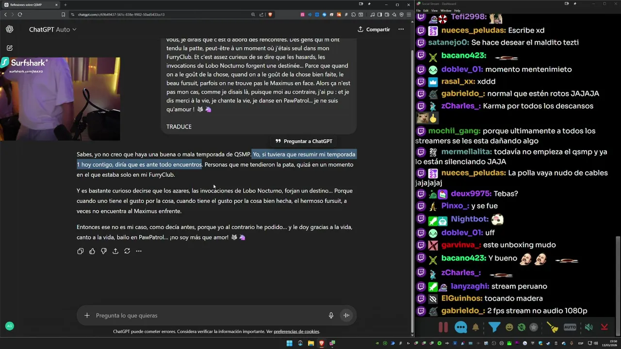Toggle the muted speaker icon in Social Stream
Image resolution: width=621 pixels, height=349 pixels.
588,327
